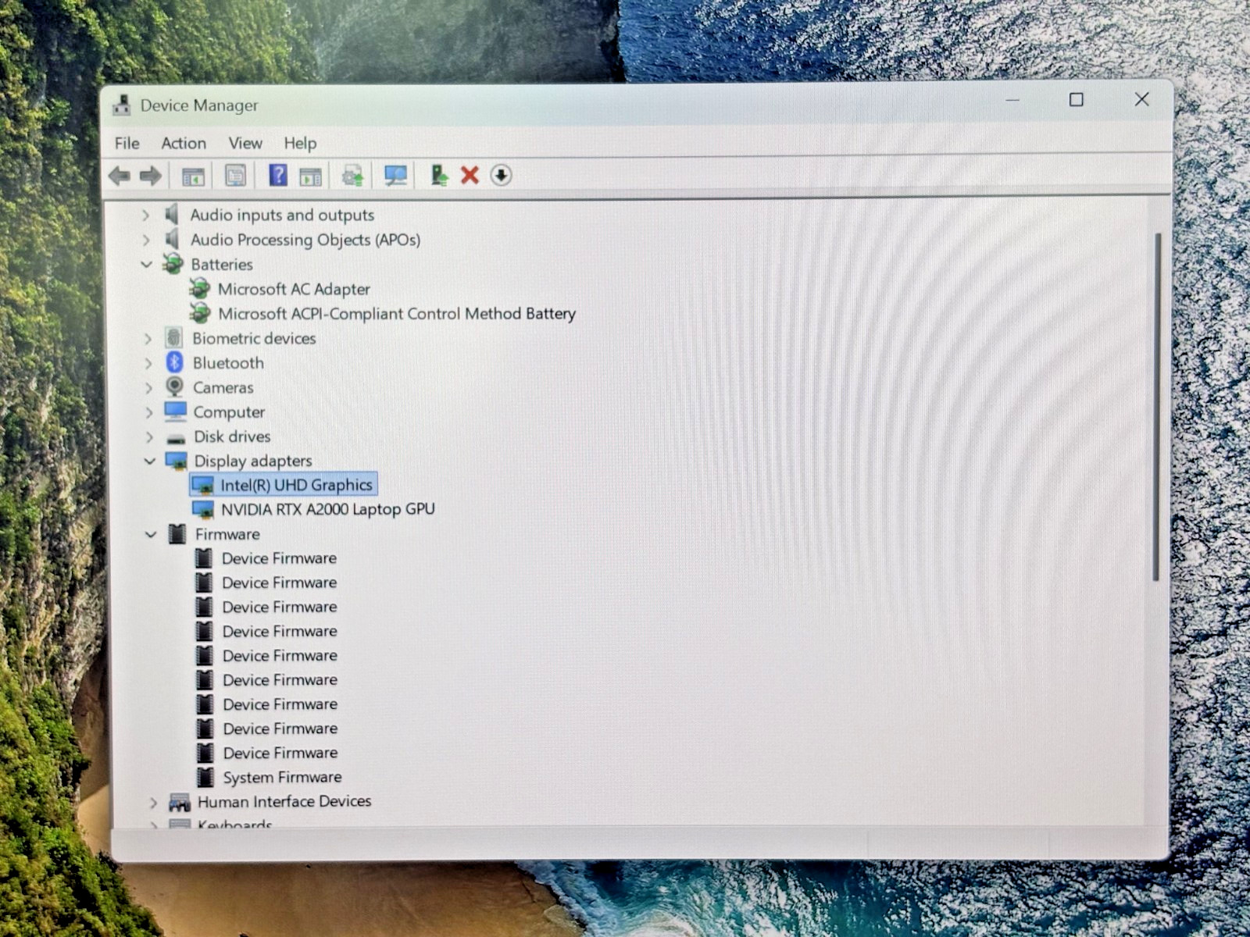
Task: Click the gear with green arrow toolbar icon
Action: 352,176
